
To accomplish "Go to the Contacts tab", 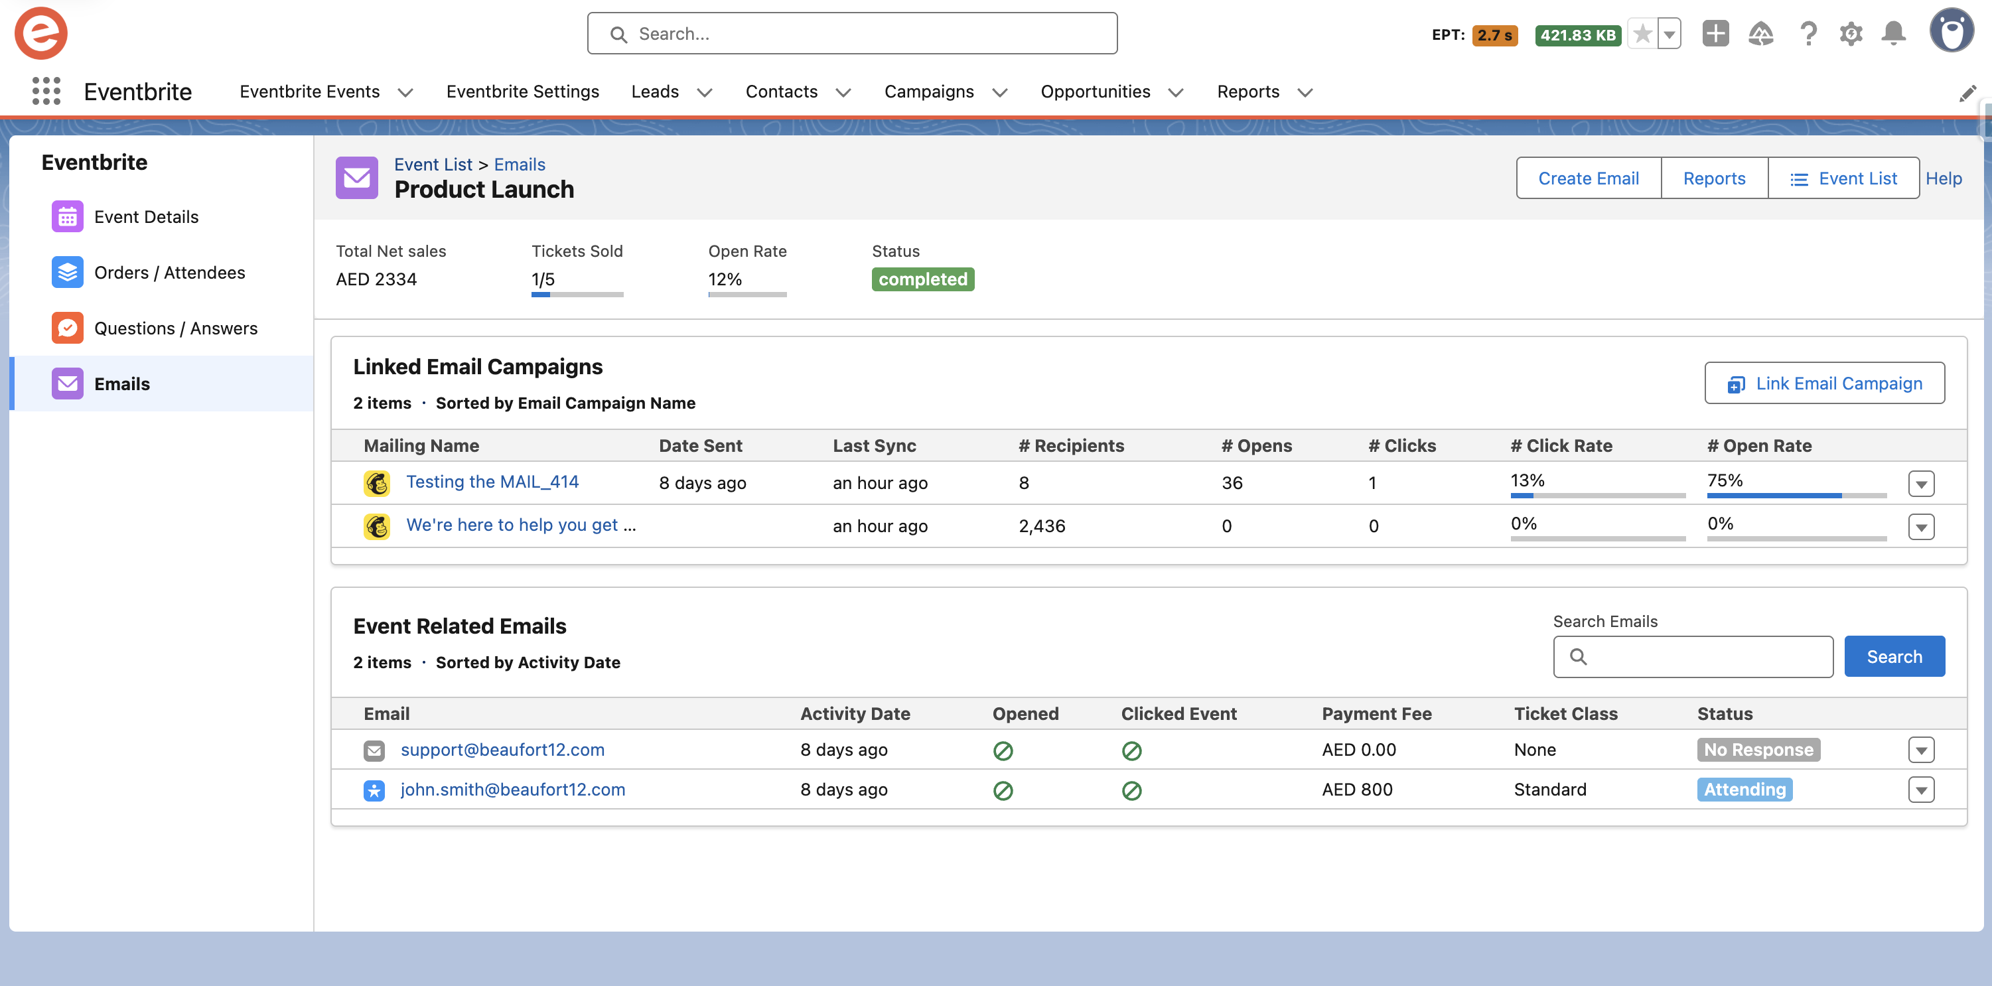I will (781, 92).
